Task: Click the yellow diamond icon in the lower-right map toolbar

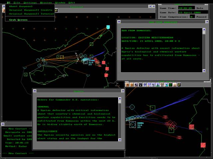Action: tap(179, 85)
